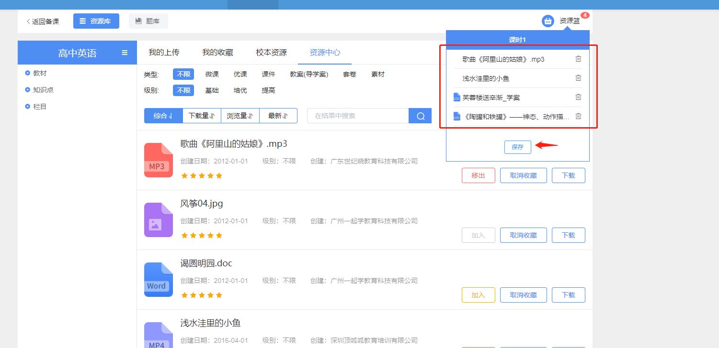
Task: Click the MP3 file type icon
Action: tap(158, 160)
